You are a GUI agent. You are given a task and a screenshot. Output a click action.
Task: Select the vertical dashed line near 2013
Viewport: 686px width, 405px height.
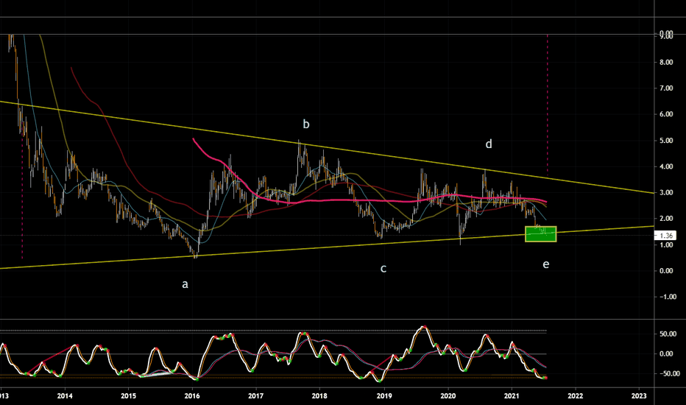pyautogui.click(x=22, y=197)
